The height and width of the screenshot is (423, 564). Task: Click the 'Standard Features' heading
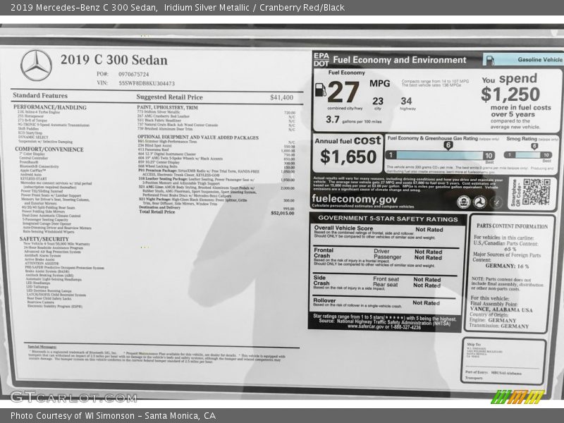[40, 95]
